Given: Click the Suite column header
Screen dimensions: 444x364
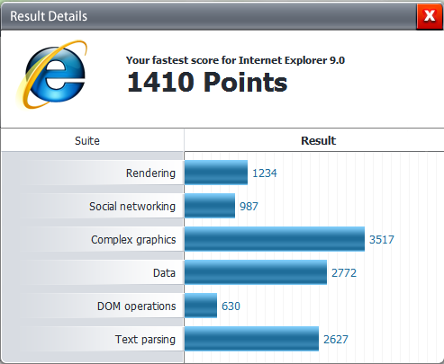Looking at the screenshot, I should pyautogui.click(x=87, y=140).
